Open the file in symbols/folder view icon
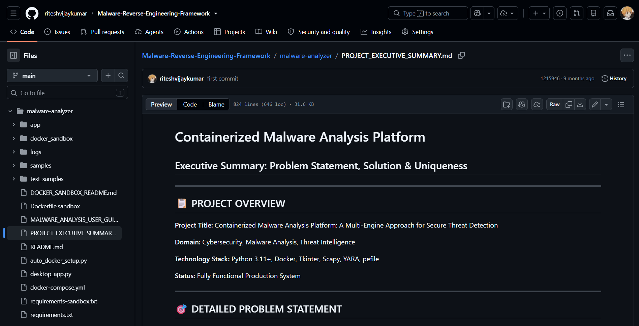The height and width of the screenshot is (326, 639). coord(507,105)
